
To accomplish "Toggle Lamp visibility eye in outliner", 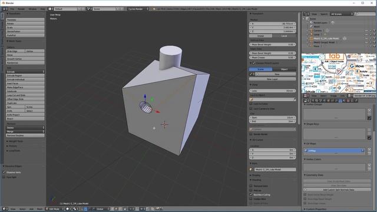I will pyautogui.click(x=366, y=34).
